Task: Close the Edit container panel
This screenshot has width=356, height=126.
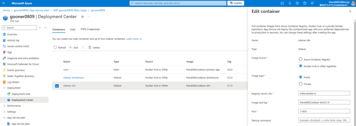Action: [350, 11]
